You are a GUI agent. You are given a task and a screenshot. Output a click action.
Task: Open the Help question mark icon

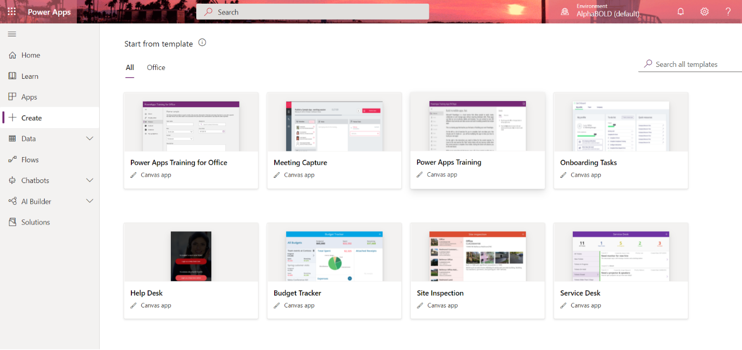coord(728,11)
